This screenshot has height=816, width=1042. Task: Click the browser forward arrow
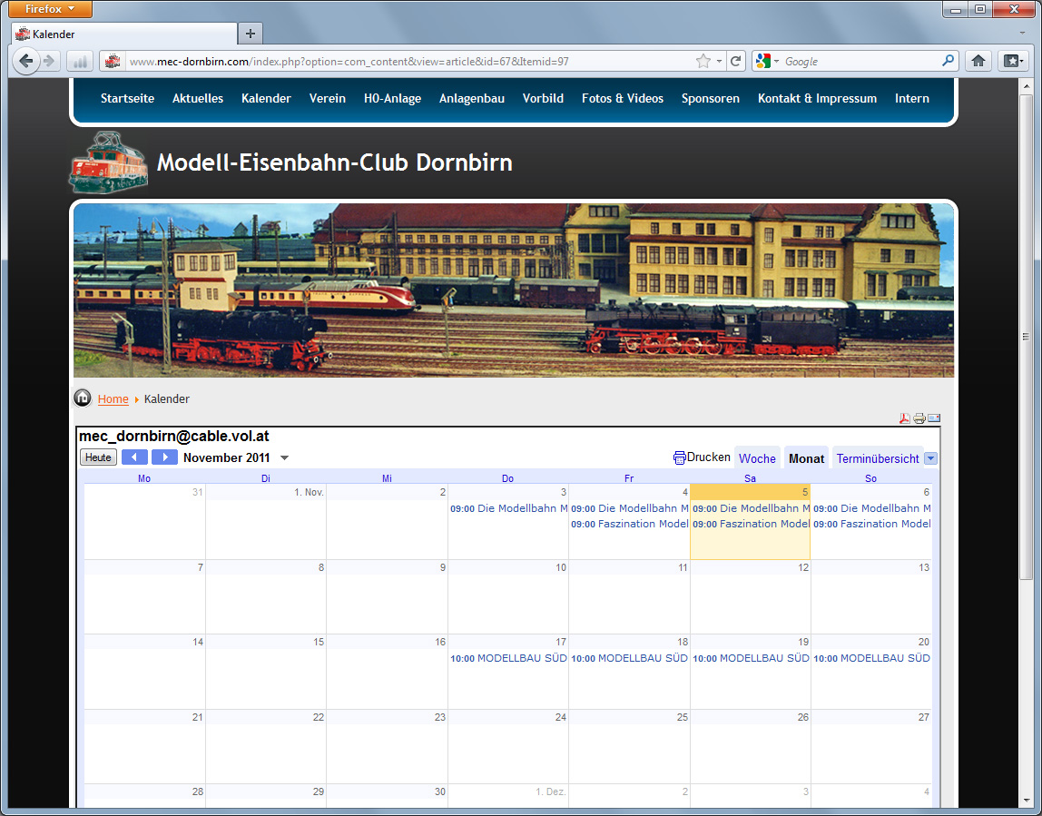click(x=49, y=61)
